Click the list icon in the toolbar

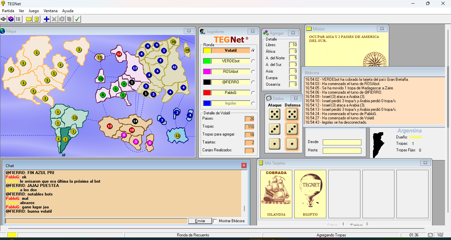18,19
